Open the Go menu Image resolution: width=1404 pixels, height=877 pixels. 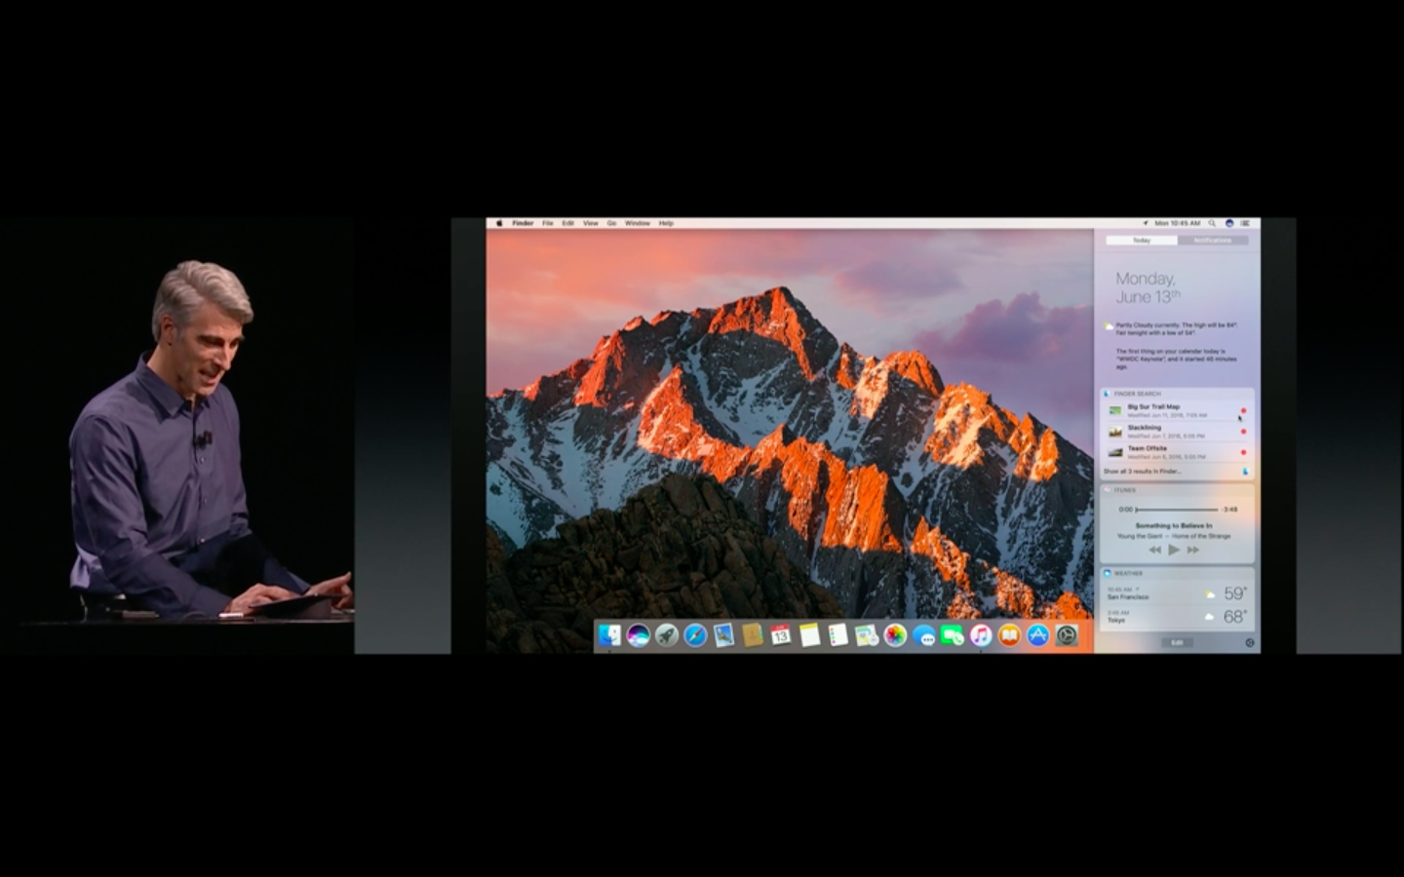pos(612,223)
